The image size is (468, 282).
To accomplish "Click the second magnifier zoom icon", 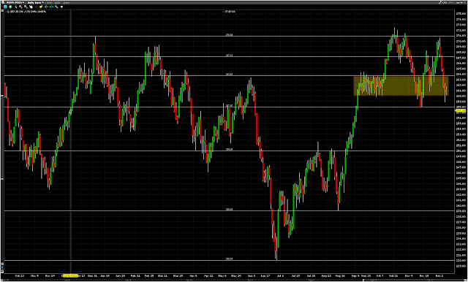I will pyautogui.click(x=26, y=7).
